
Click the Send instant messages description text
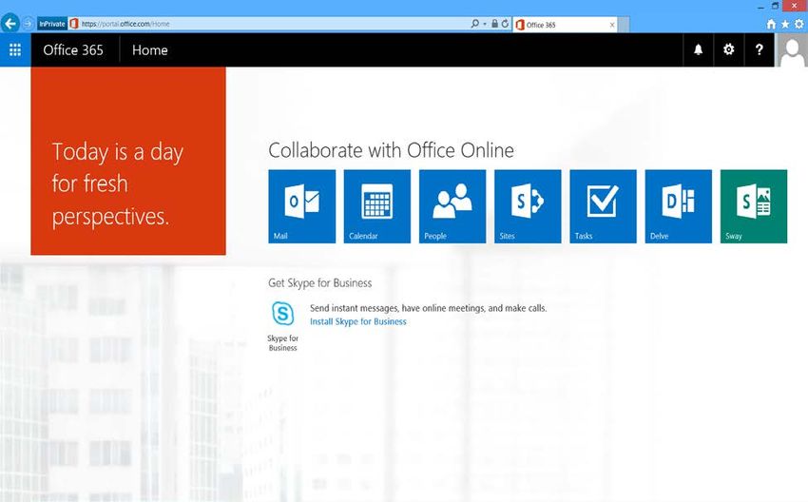(x=428, y=308)
